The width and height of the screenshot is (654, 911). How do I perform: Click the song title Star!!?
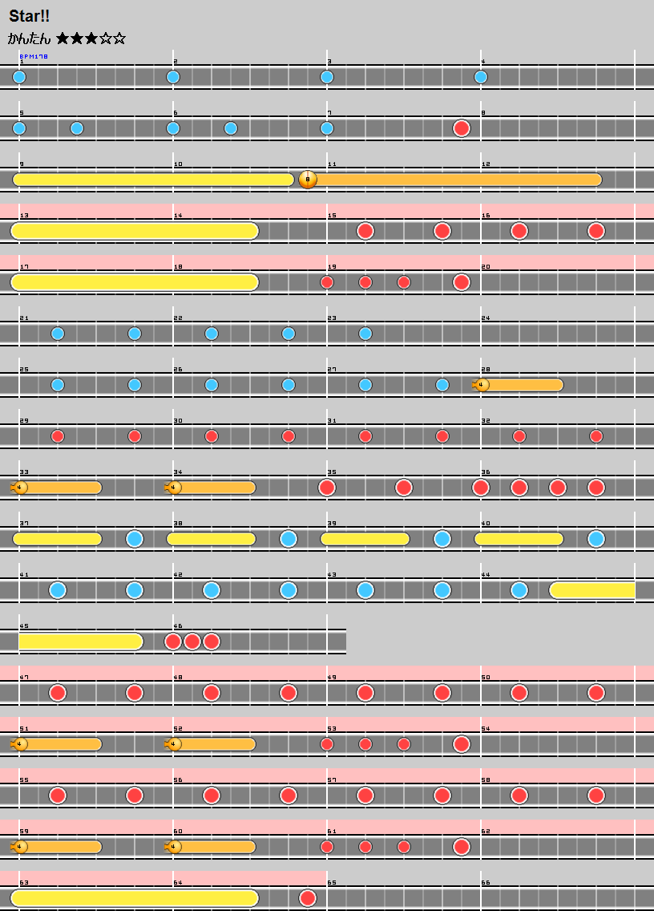pyautogui.click(x=30, y=16)
